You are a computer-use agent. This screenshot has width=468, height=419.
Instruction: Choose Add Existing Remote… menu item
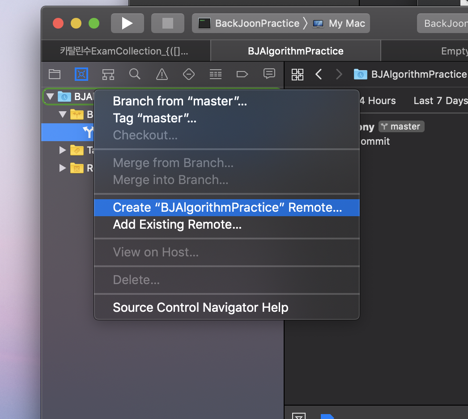tap(226, 224)
